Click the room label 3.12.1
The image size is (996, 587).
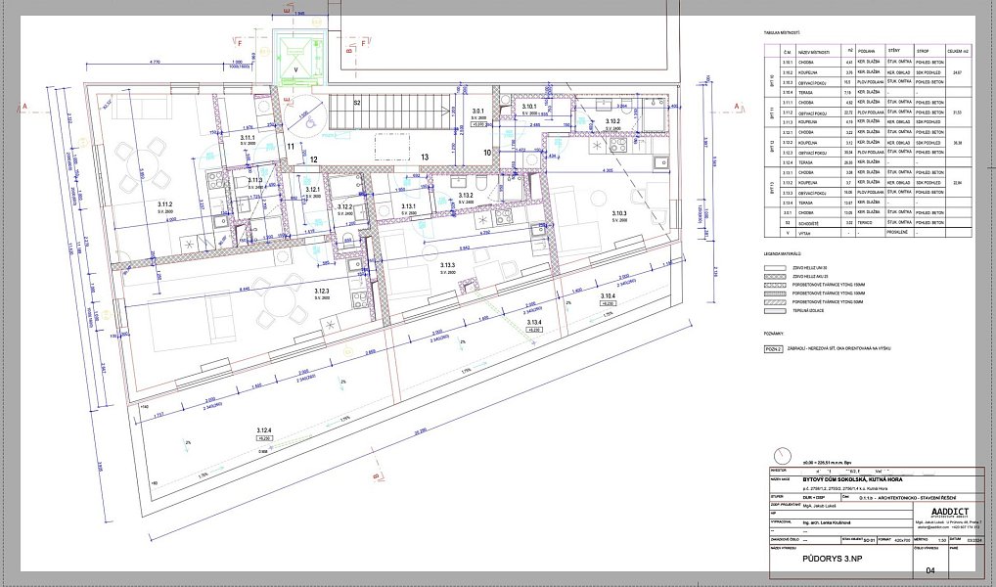[312, 190]
